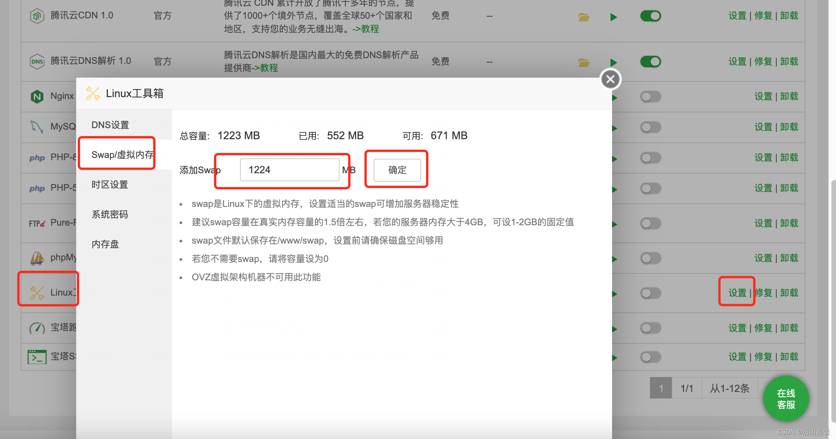Open the 腾讯云CDN folder icon
The image size is (836, 439).
(583, 17)
